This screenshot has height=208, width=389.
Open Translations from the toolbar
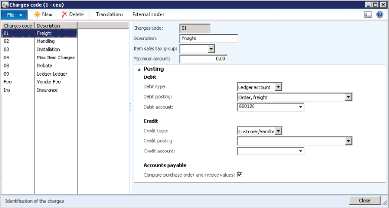pyautogui.click(x=109, y=15)
